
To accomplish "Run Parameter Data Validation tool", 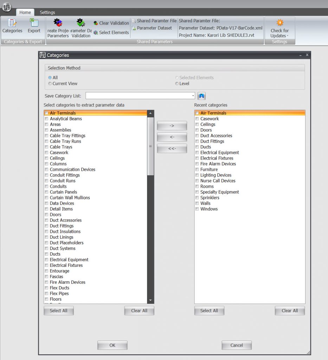I will point(81,27).
